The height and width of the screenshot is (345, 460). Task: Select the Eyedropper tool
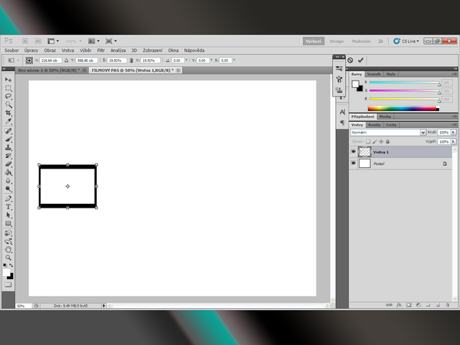click(8, 121)
